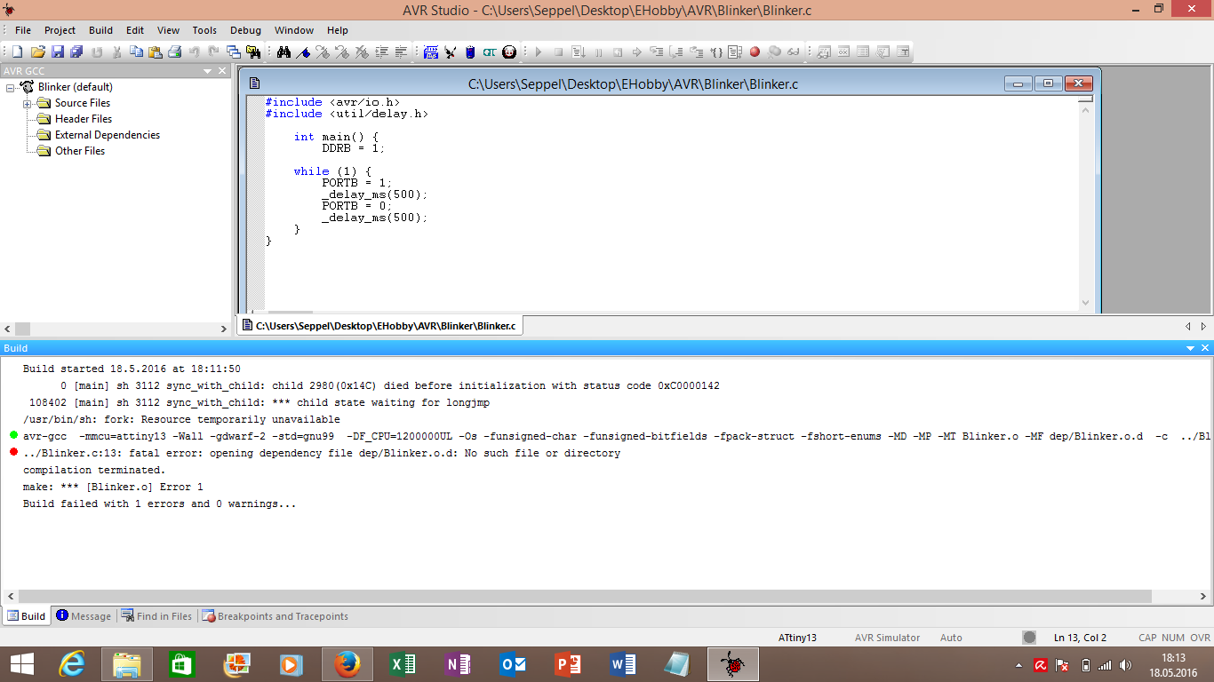Click the red error marker line in output

[x=321, y=453]
